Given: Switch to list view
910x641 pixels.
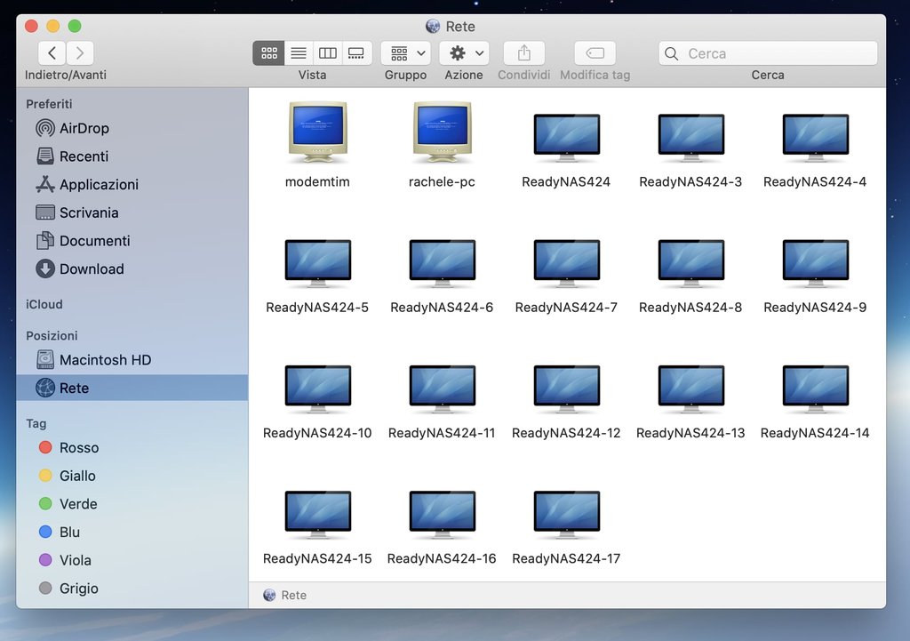Looking at the screenshot, I should [299, 53].
